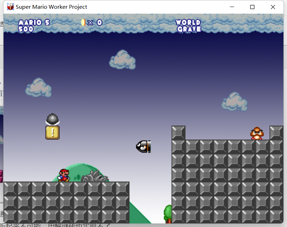Click the gray dead bush on the ground
Screen dimensions: 287x227
[x=94, y=176]
